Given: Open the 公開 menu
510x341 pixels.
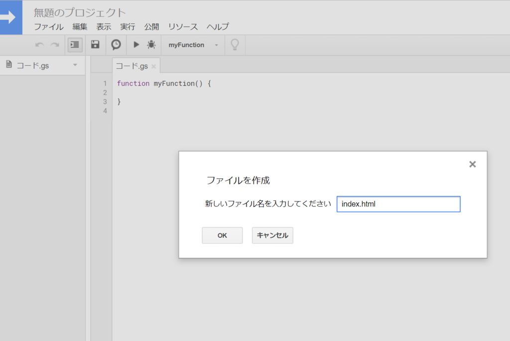Looking at the screenshot, I should 151,27.
